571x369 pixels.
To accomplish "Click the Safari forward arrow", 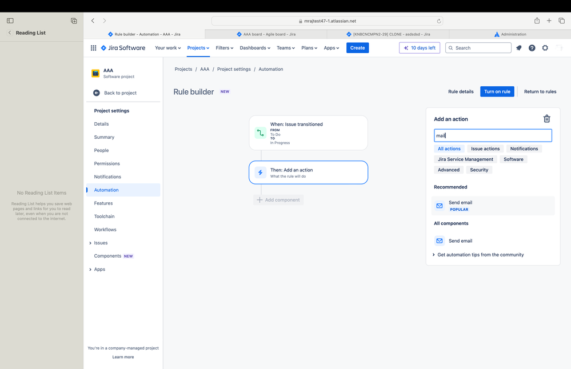I will [x=105, y=21].
